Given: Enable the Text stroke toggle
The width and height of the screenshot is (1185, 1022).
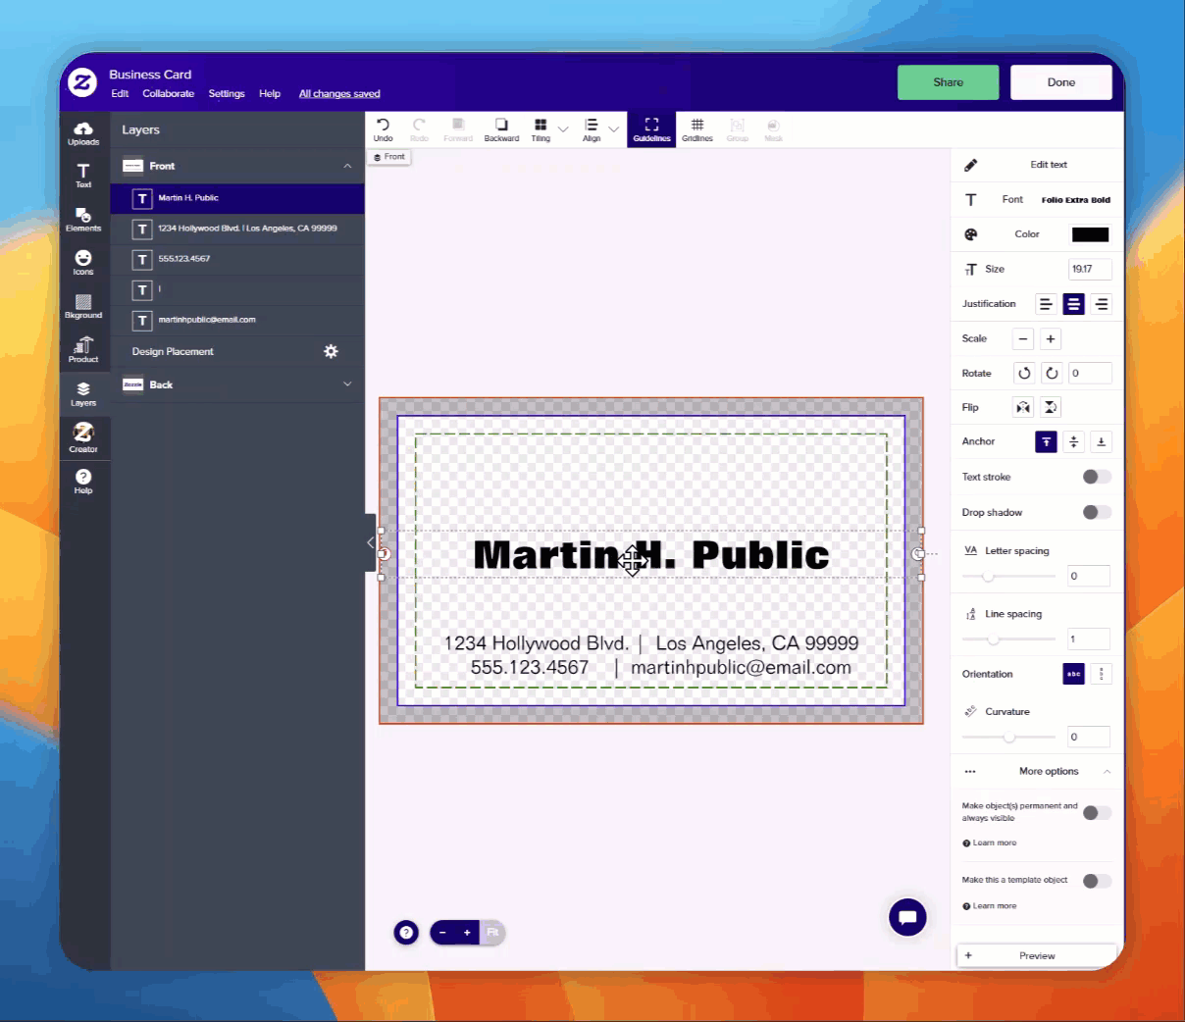Looking at the screenshot, I should tap(1096, 477).
